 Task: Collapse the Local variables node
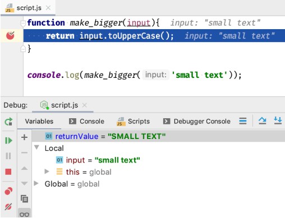[37, 148]
